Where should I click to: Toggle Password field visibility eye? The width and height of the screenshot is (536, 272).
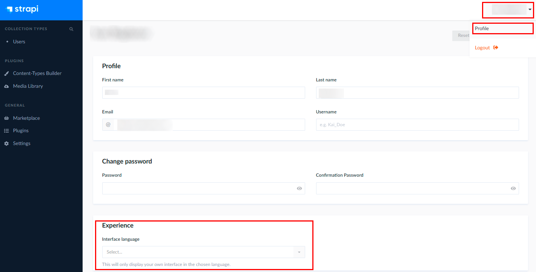(299, 188)
